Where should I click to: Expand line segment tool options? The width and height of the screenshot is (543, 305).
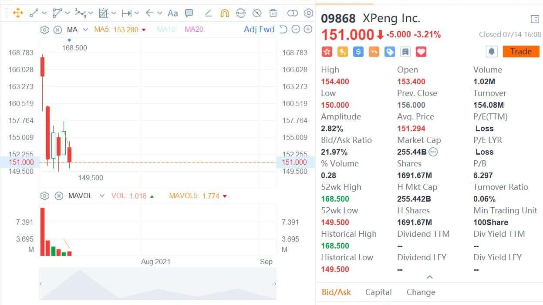(44, 13)
